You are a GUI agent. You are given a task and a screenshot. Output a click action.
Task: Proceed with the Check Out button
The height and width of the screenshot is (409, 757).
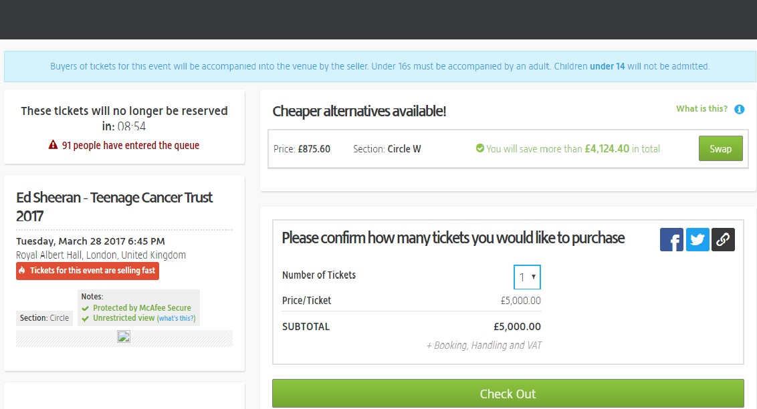coord(508,394)
